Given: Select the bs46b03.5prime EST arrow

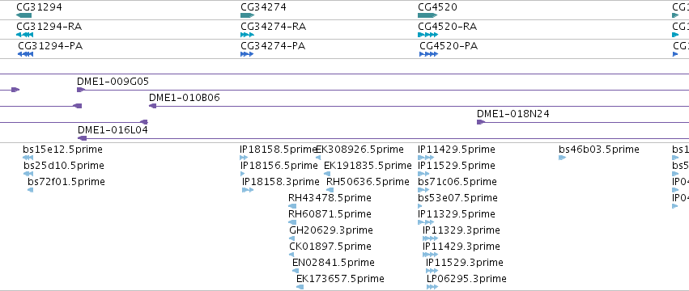Looking at the screenshot, I should pos(562,158).
